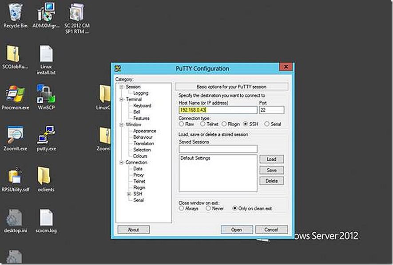Select the ZoomIt.exe desktop icon
393x265 pixels.
click(x=15, y=138)
